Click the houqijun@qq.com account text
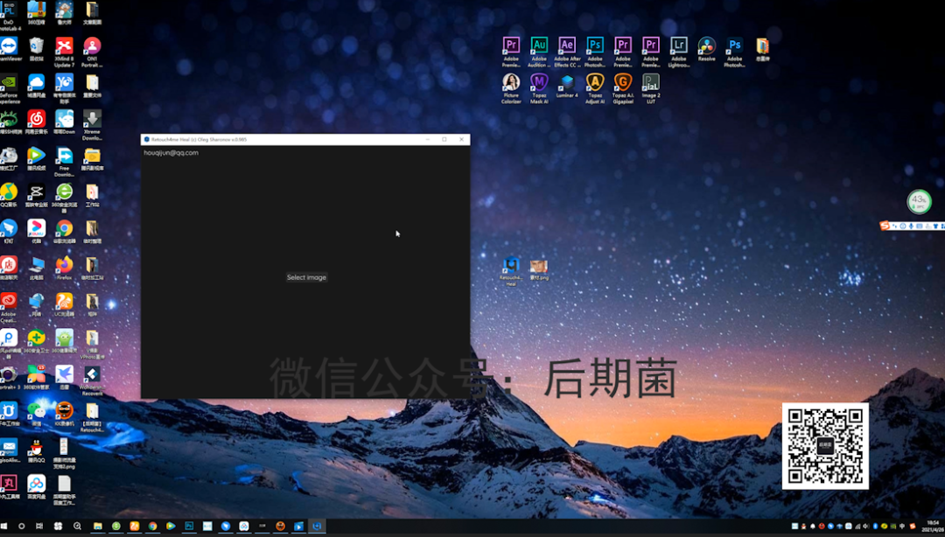945x537 pixels. point(171,153)
